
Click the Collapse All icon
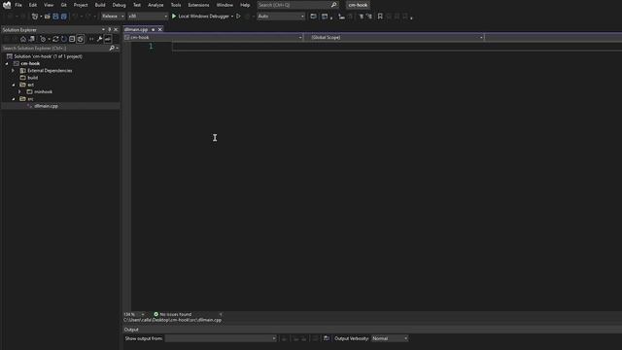click(x=72, y=39)
